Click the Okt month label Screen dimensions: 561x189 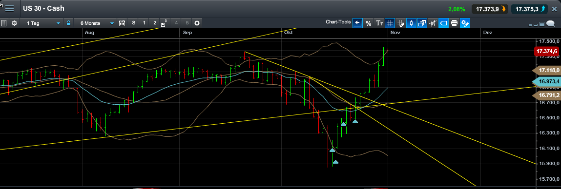point(288,33)
